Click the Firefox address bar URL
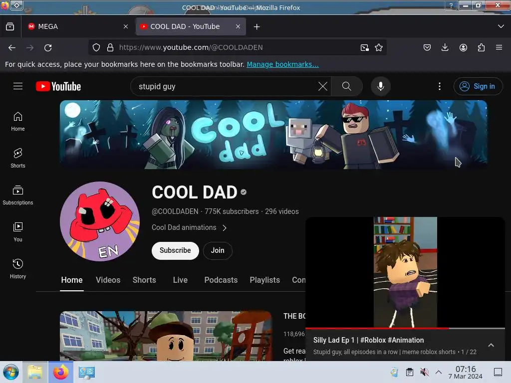 click(191, 47)
